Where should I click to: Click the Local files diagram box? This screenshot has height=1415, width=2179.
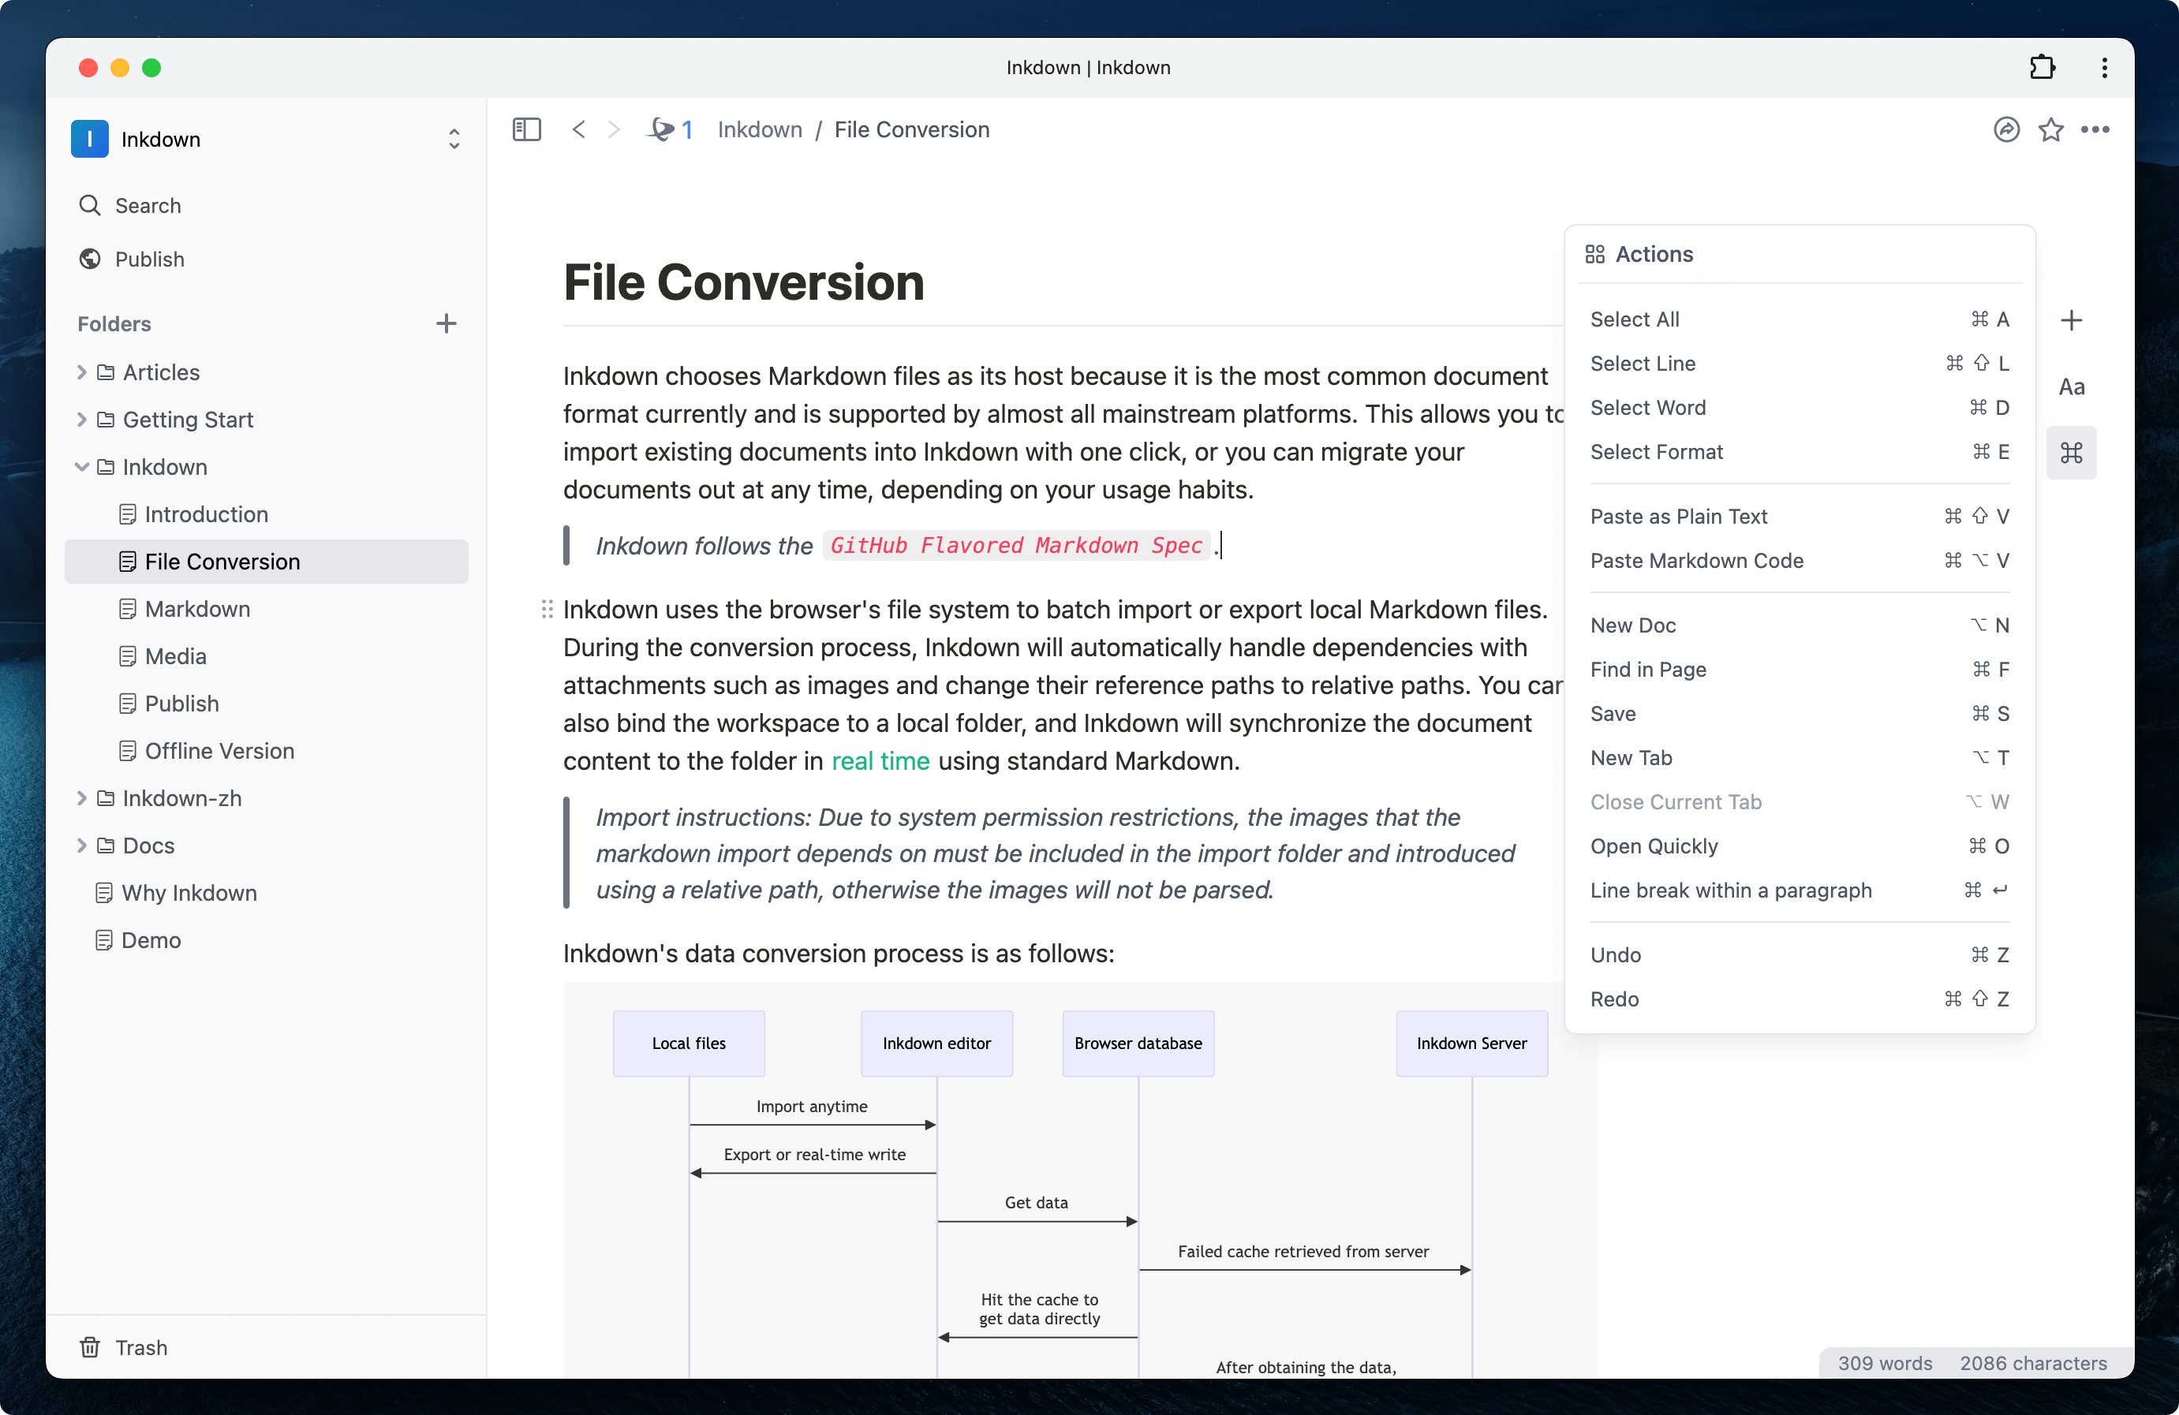click(689, 1044)
